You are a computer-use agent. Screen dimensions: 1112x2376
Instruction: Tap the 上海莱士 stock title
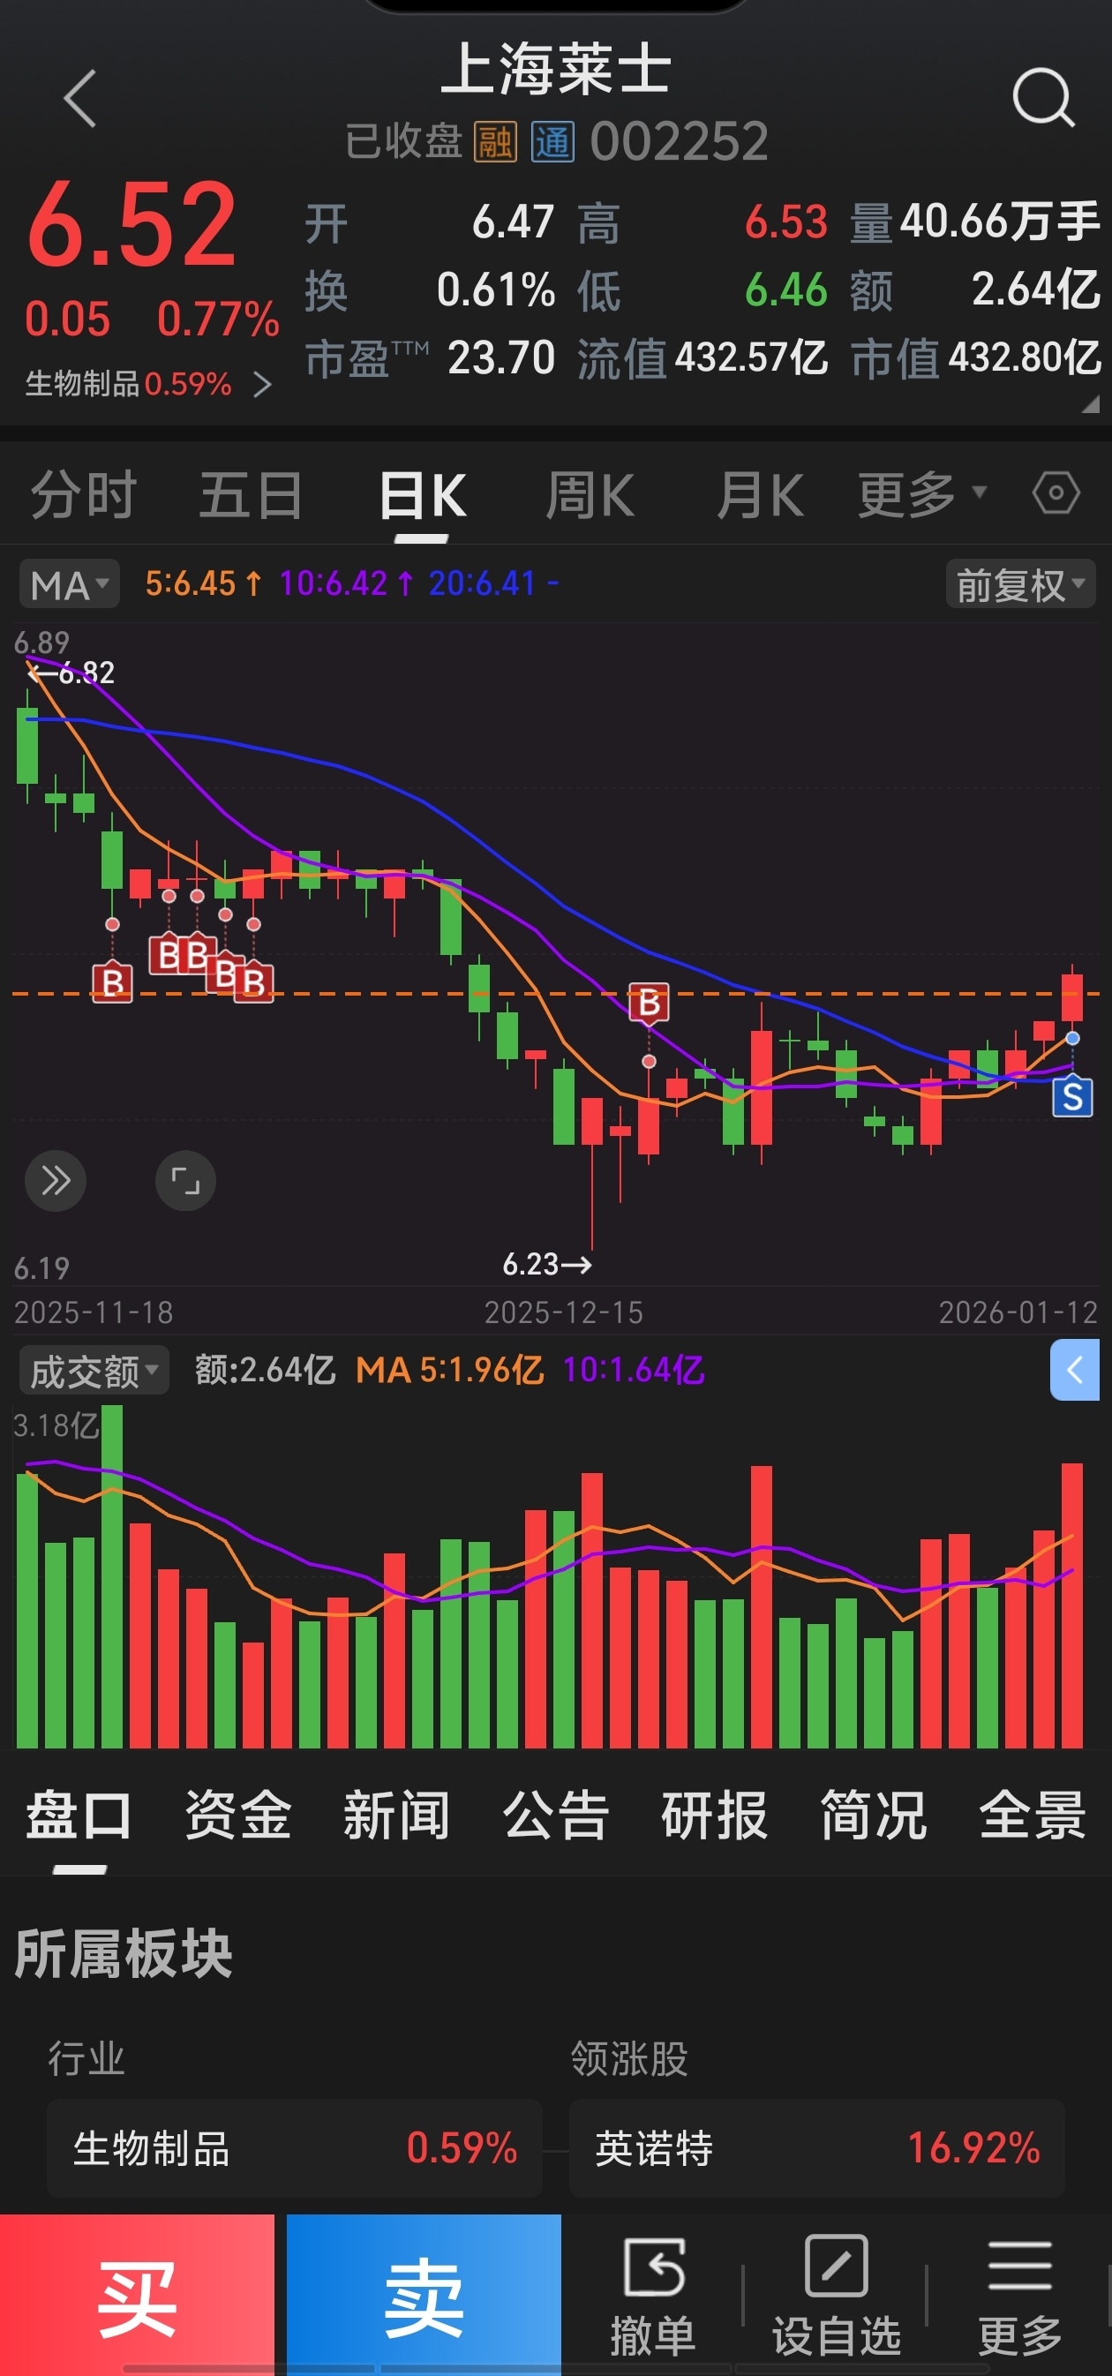[556, 70]
